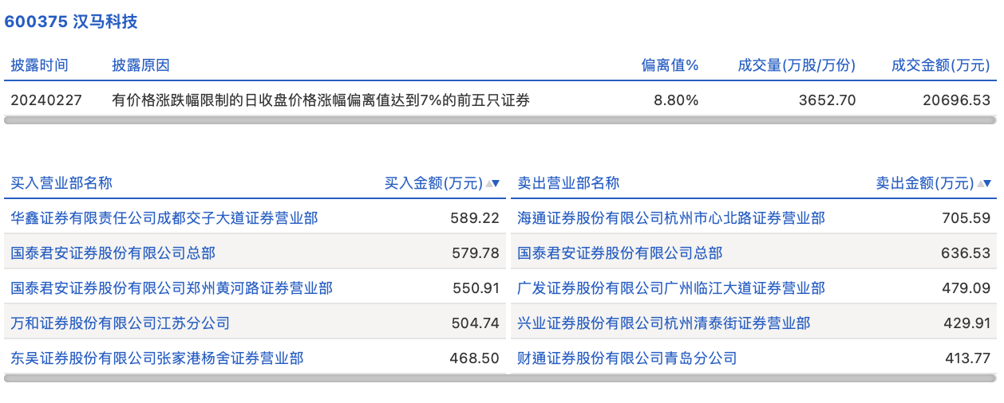The width and height of the screenshot is (1004, 403).
Task: Open the 600375 汉马科技 stock title
Action: tap(71, 22)
